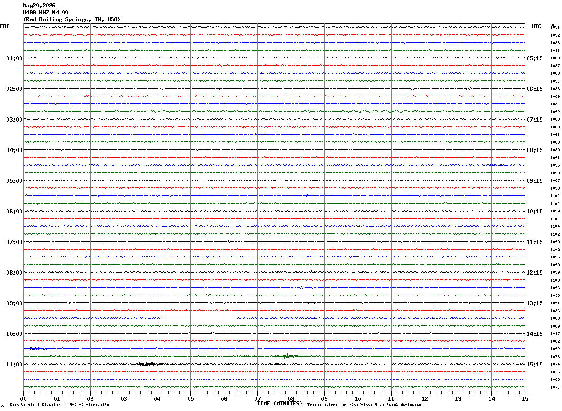Click the minute 15 axis tick label
Viewport: 562px width, 411px height.
coord(525,398)
